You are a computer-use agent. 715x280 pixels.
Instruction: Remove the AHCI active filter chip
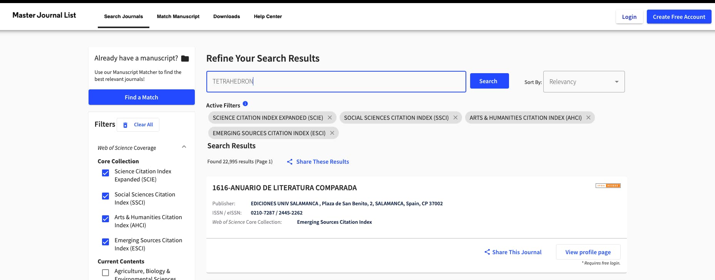click(x=588, y=117)
